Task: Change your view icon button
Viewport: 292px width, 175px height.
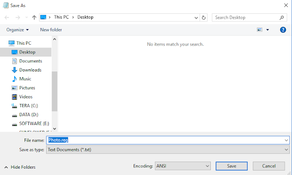Action: tap(260, 30)
